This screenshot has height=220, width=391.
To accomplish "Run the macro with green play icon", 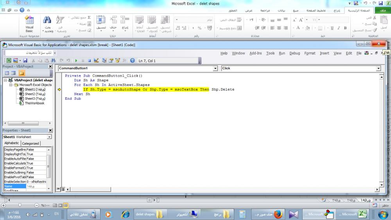I will 76,61.
